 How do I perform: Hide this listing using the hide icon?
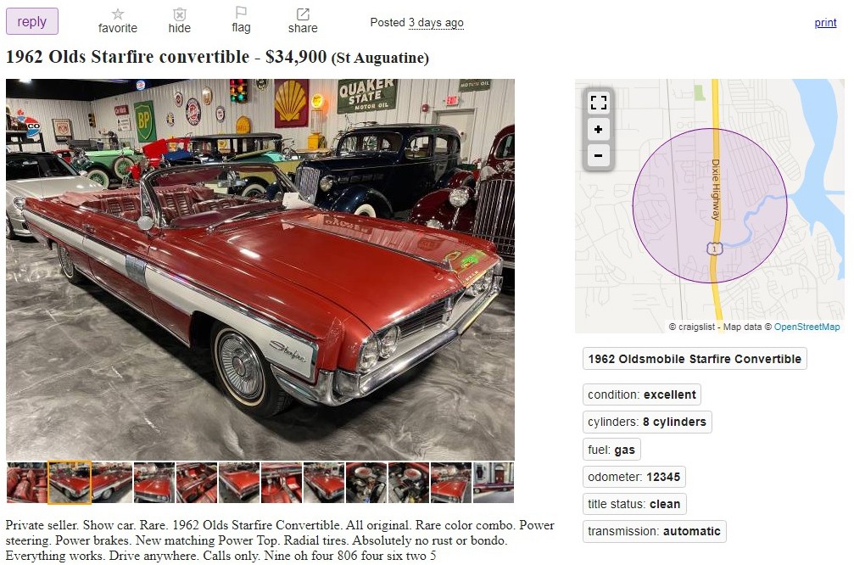[x=180, y=21]
